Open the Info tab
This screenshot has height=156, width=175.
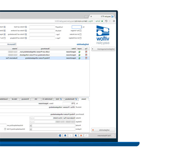[x=36, y=99]
